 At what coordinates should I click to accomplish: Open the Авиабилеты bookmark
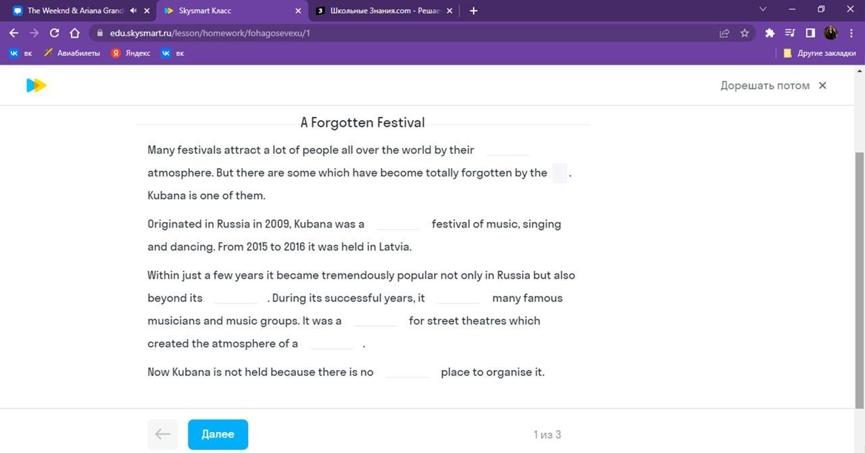pos(72,53)
